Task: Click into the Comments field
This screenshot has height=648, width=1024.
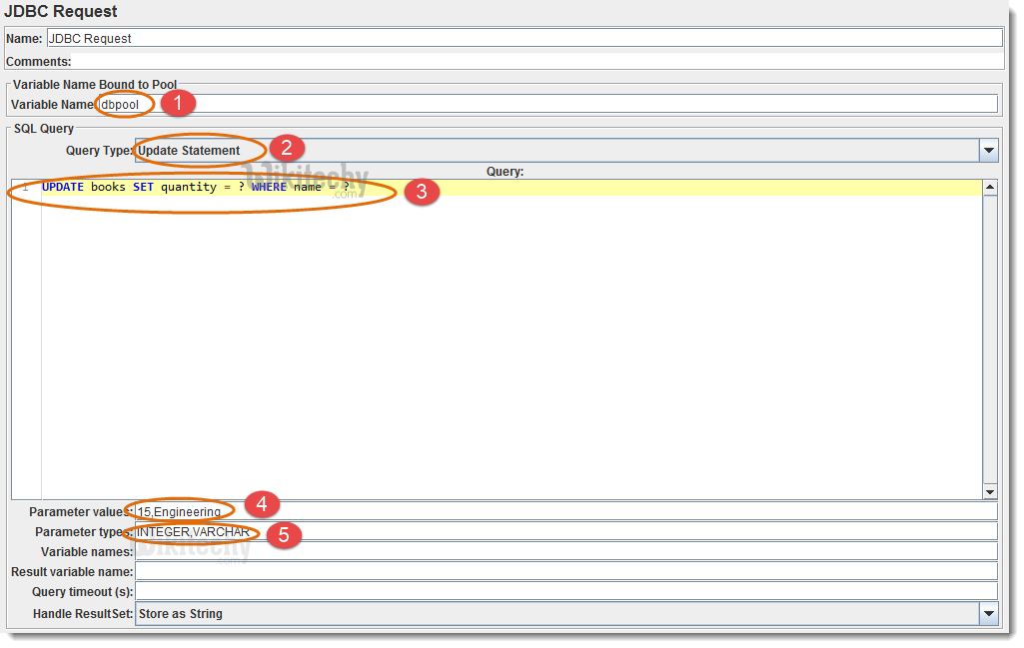Action: pos(537,61)
